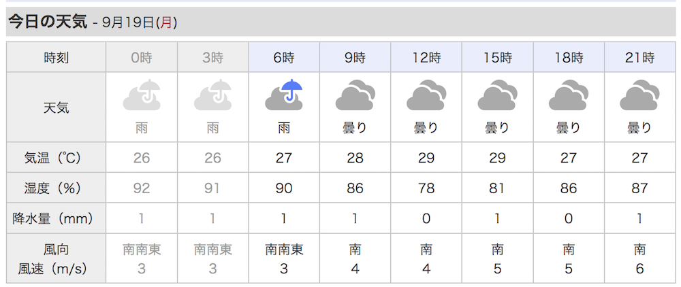Click humidity value 92 at 0時
This screenshot has height=287, width=681.
[x=142, y=188]
